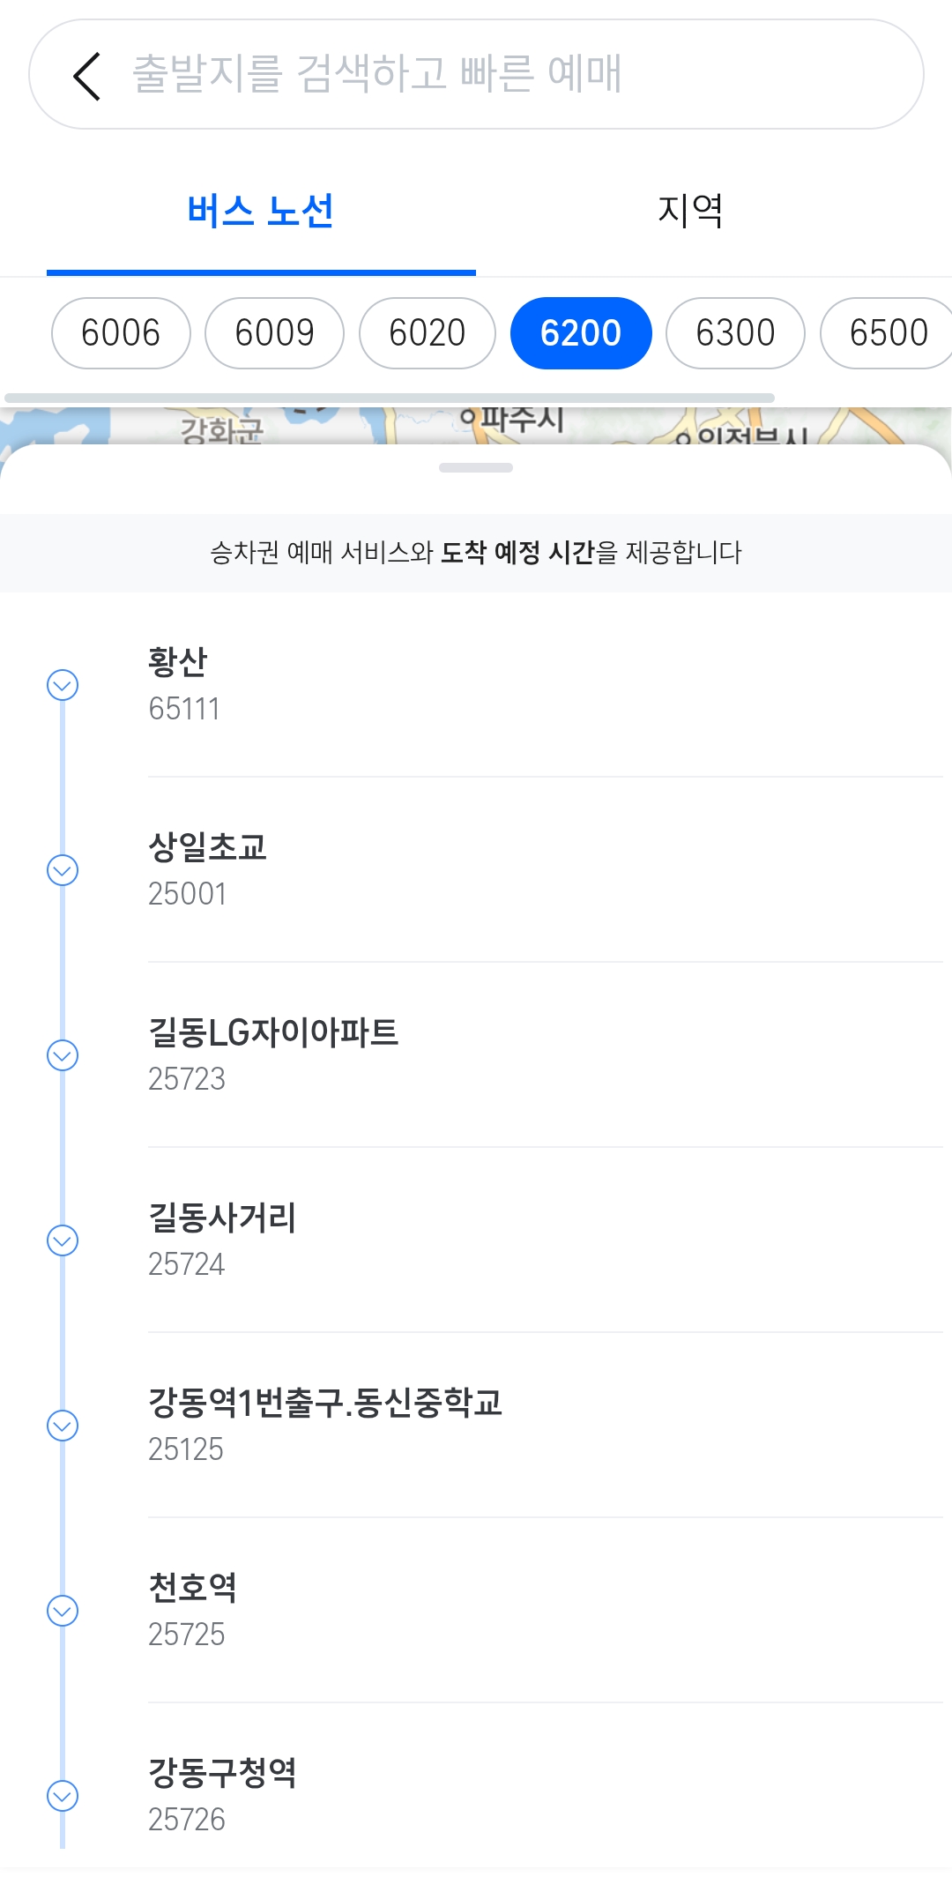Screen dimensions: 952x1877
Task: Select bus route 6020 chip
Action: click(x=428, y=333)
